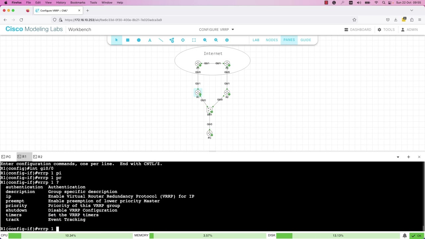425x239 pixels.
Task: Select the text annotation tool
Action: click(x=150, y=40)
